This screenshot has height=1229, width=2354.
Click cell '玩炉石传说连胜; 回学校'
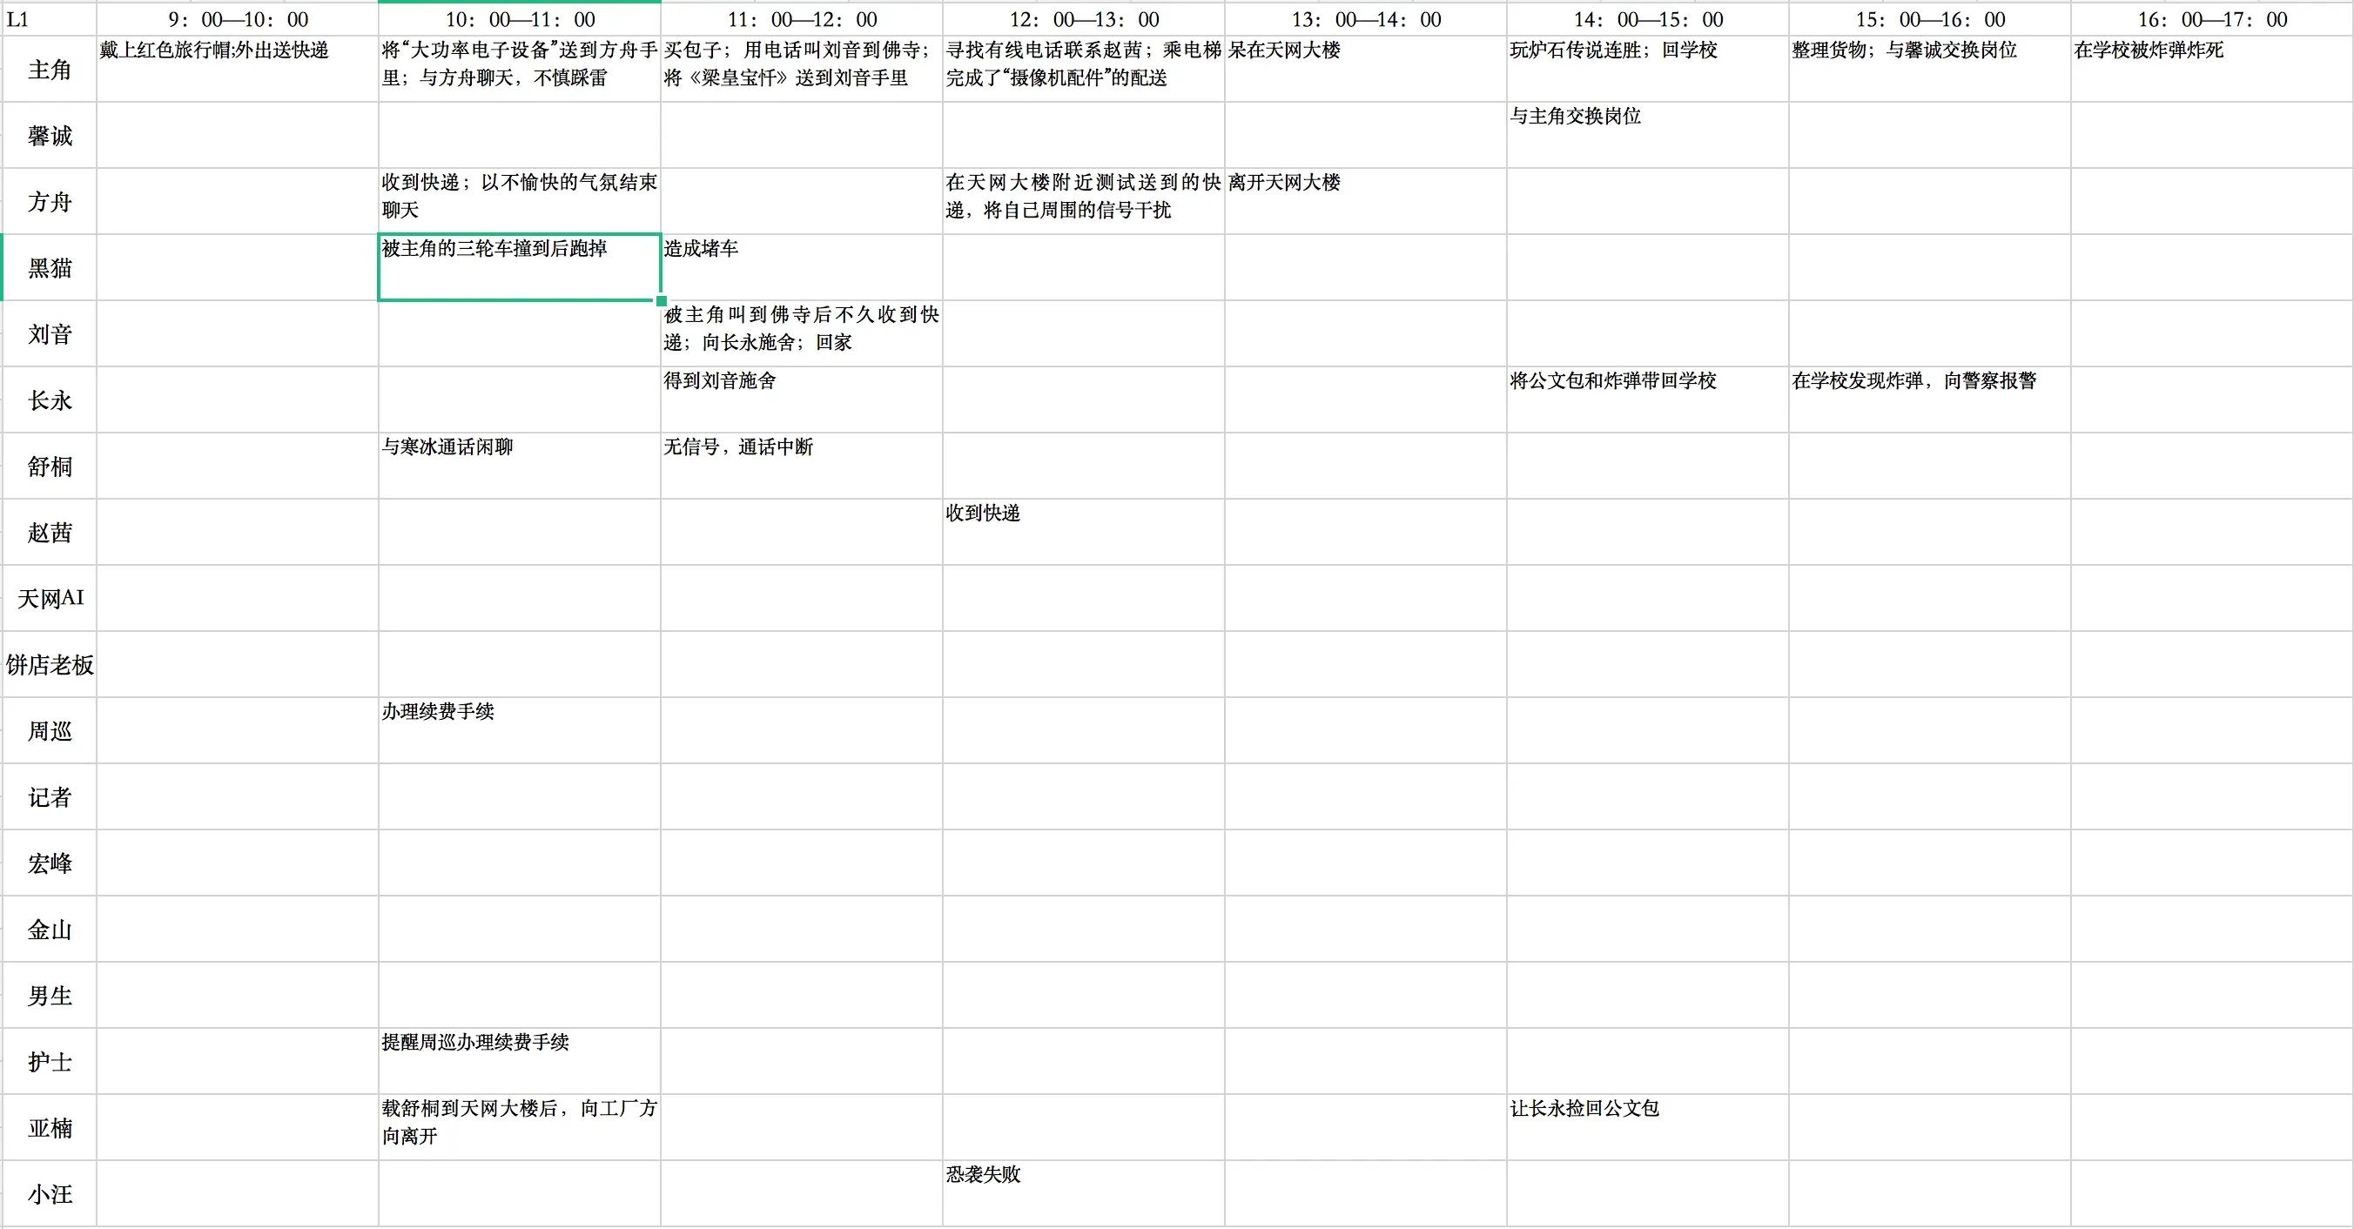click(x=1648, y=70)
